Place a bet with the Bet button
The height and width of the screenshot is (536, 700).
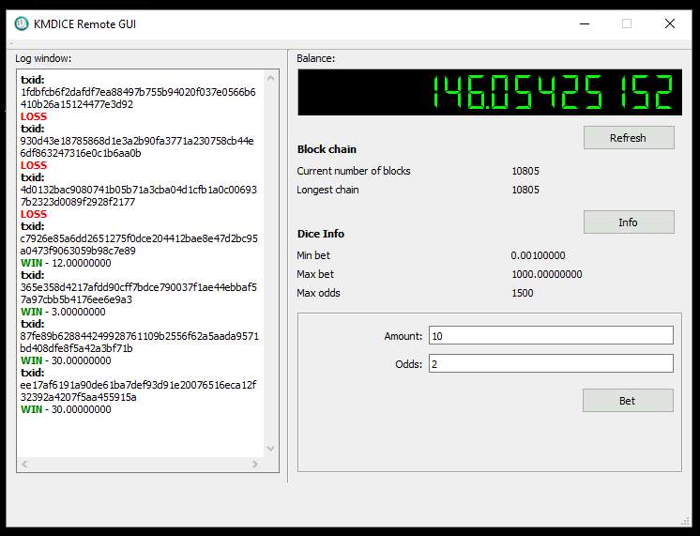tap(628, 401)
